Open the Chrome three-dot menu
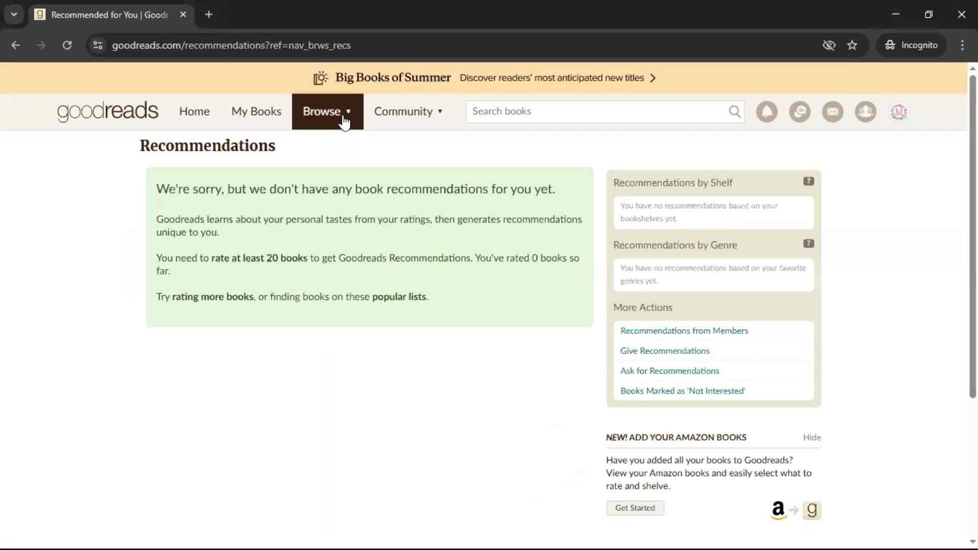This screenshot has height=550, width=978. click(962, 45)
